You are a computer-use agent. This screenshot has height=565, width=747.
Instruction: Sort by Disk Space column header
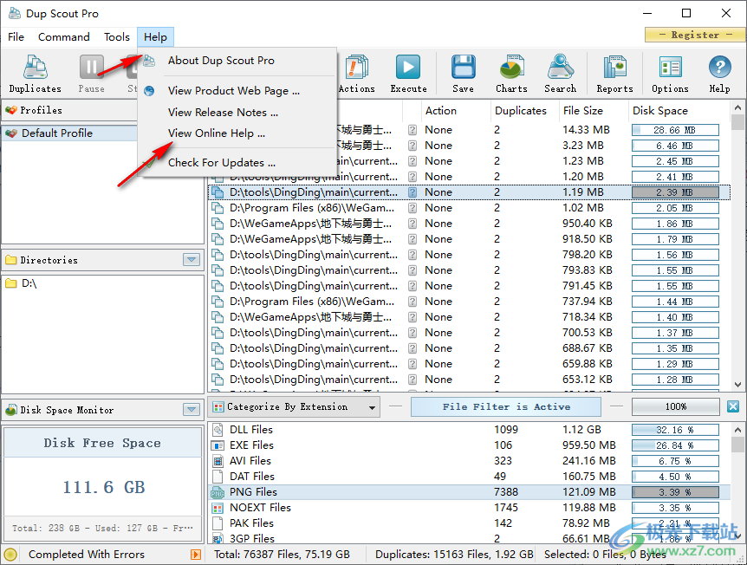coord(679,111)
